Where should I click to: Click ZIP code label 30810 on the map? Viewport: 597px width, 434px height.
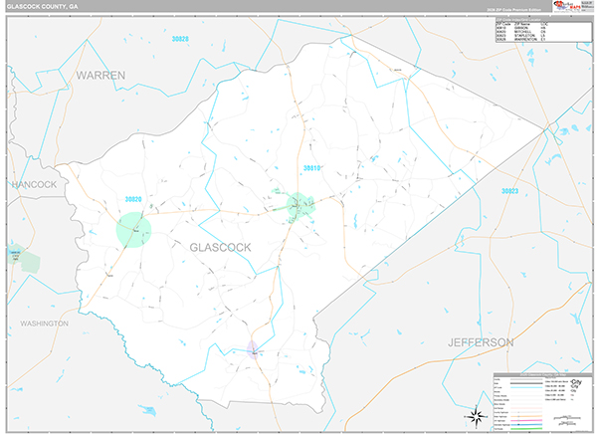(311, 168)
